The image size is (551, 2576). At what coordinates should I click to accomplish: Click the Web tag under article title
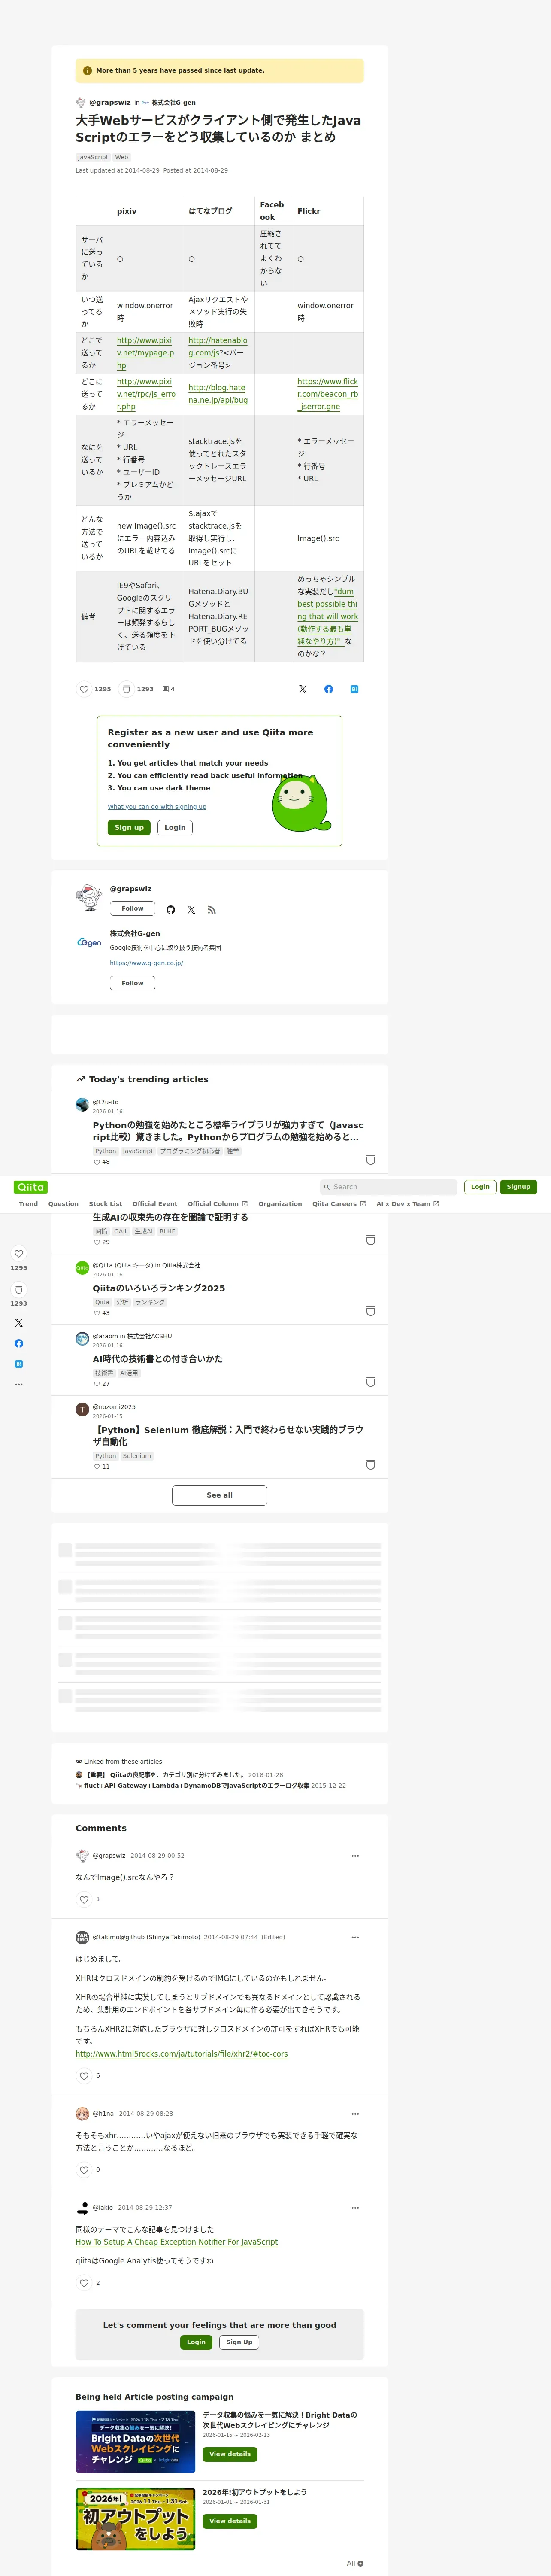(x=121, y=157)
